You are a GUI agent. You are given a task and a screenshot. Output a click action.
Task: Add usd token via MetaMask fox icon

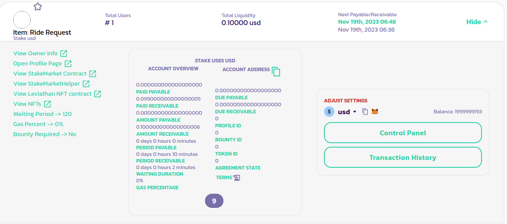click(x=375, y=112)
